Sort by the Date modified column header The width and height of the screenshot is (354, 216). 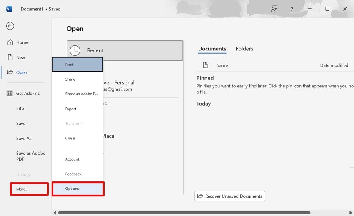point(334,65)
